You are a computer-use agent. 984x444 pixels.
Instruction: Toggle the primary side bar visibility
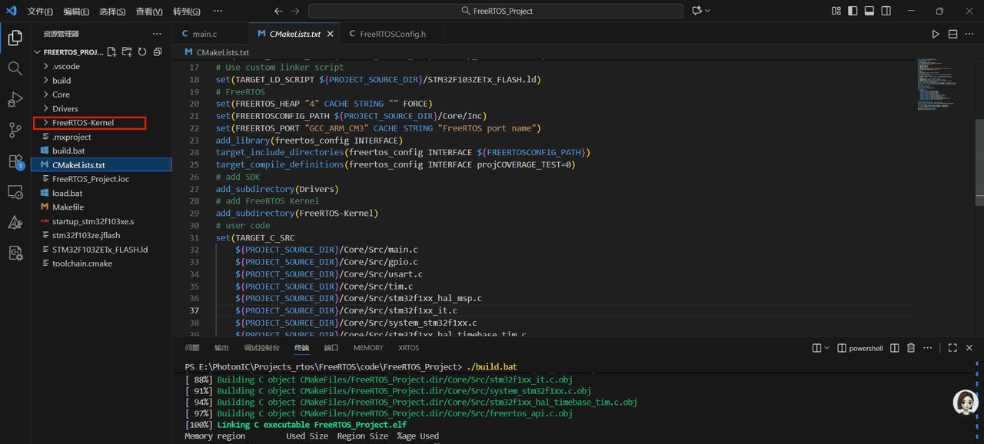tap(853, 11)
